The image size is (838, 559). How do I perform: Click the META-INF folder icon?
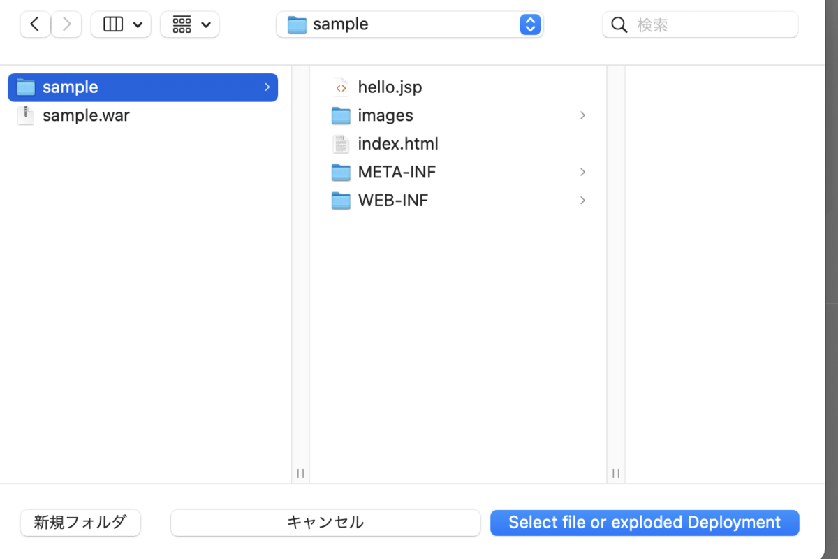(x=341, y=172)
